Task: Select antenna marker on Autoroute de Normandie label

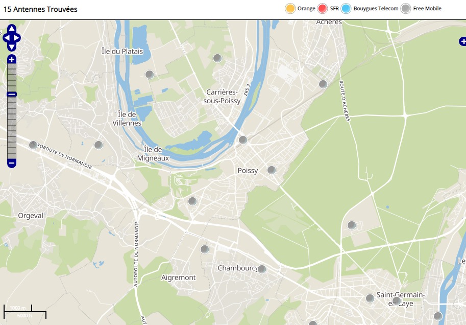Action: click(33, 145)
